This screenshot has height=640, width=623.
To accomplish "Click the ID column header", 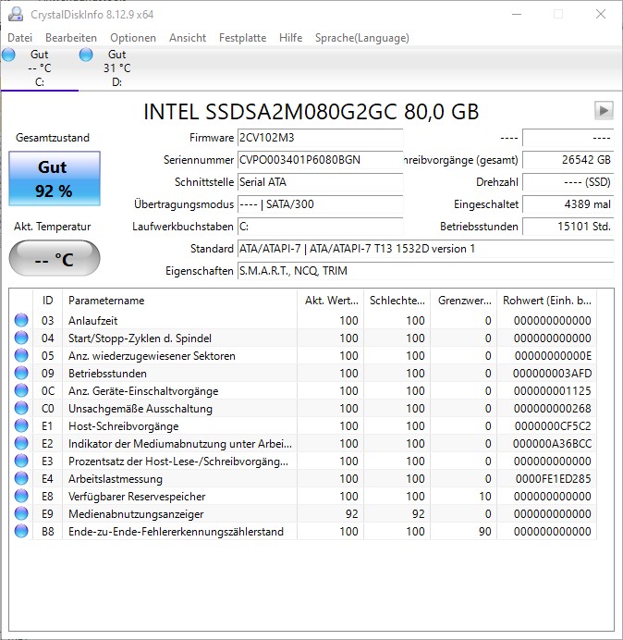I will (47, 301).
